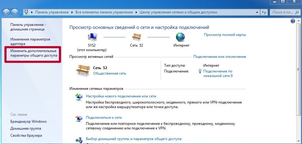Click the Настройка нового подключения icon
Image resolution: width=302 pixels, height=144 pixels.
pyautogui.click(x=79, y=97)
